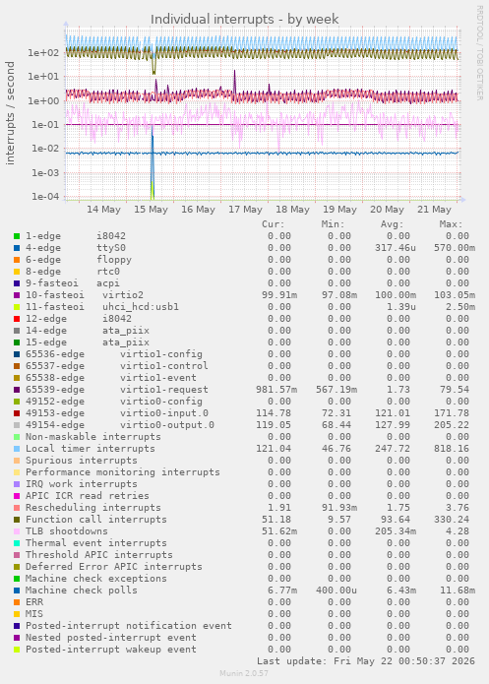Click the ttyS0 blue legend swatch

click(x=17, y=248)
